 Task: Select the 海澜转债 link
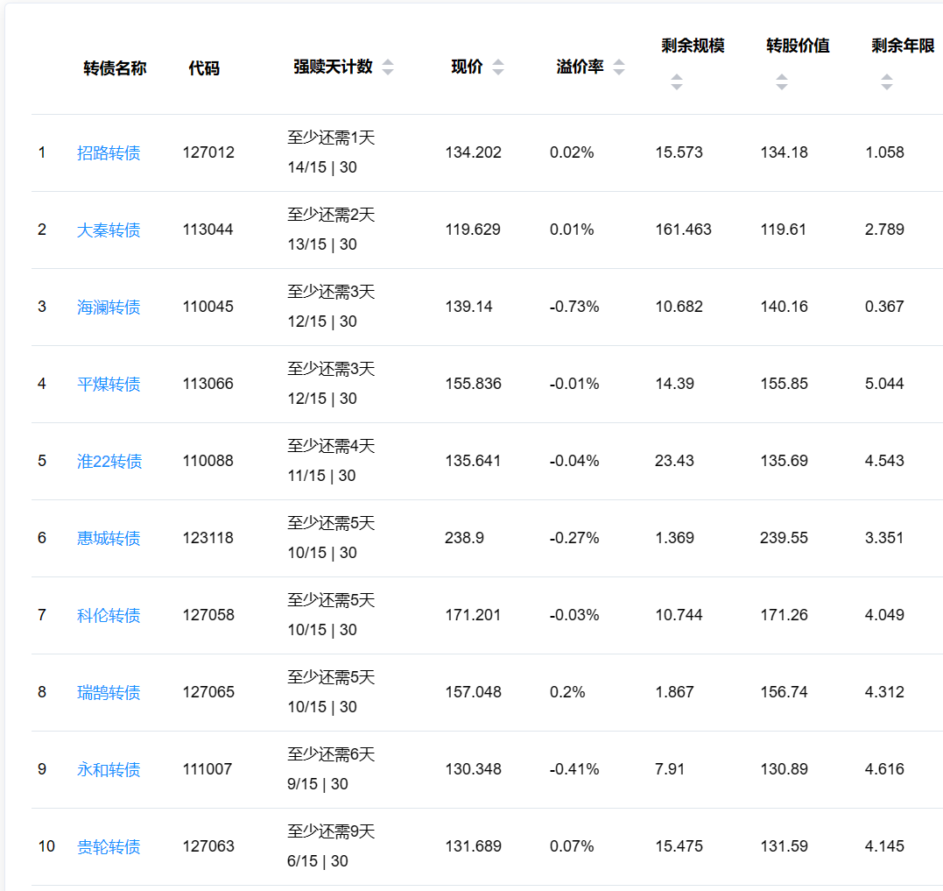click(x=109, y=308)
